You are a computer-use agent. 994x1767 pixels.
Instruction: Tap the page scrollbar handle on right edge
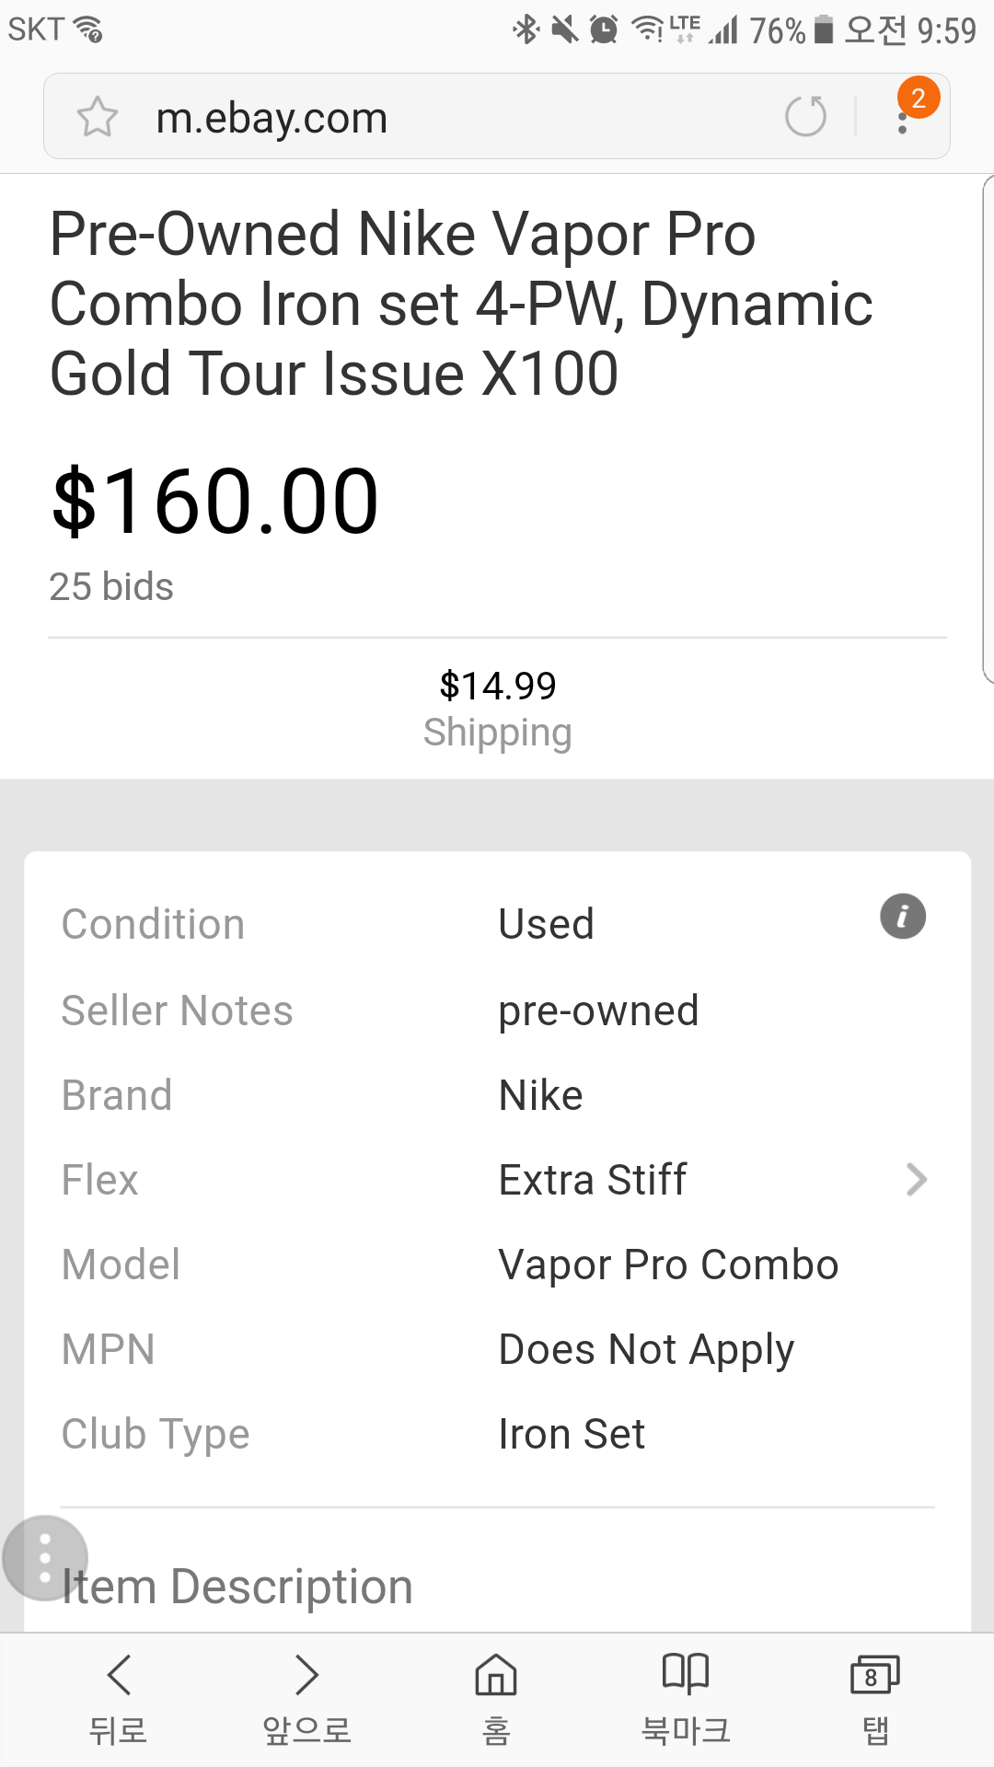(x=988, y=428)
